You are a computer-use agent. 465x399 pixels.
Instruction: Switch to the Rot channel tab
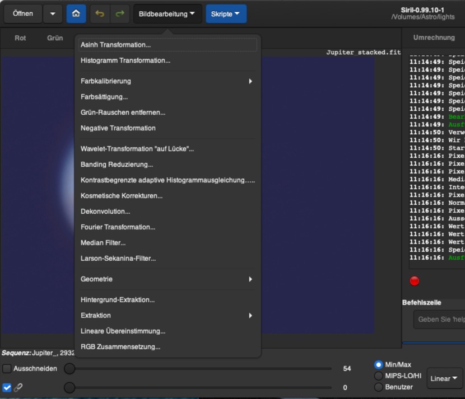point(20,38)
